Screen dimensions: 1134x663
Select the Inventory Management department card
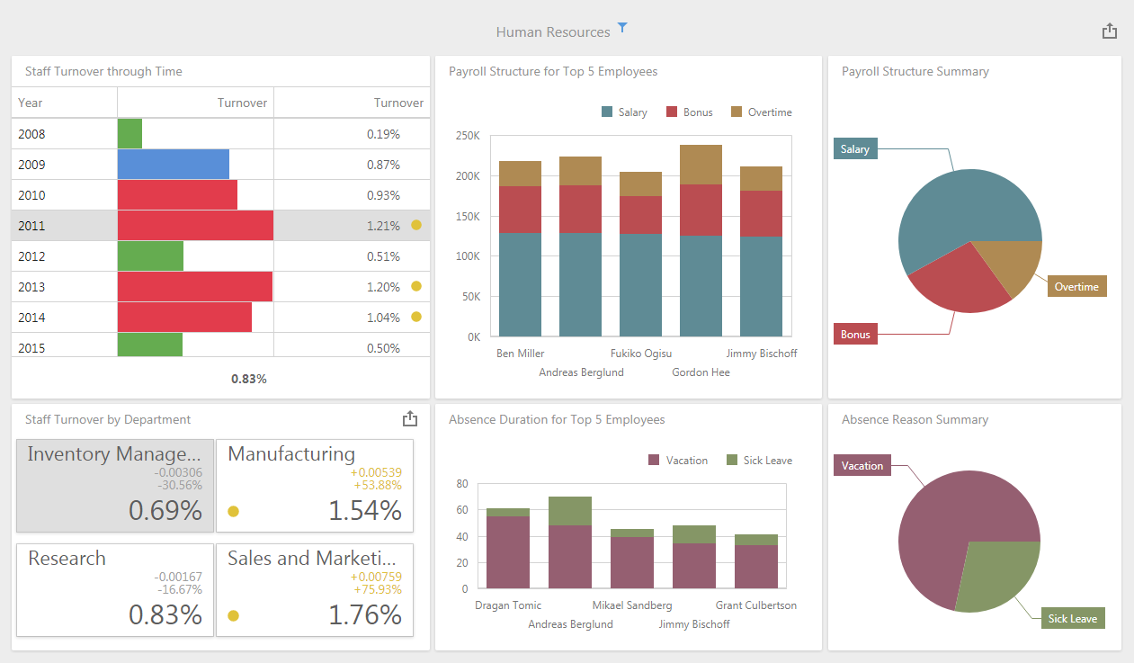[x=115, y=486]
